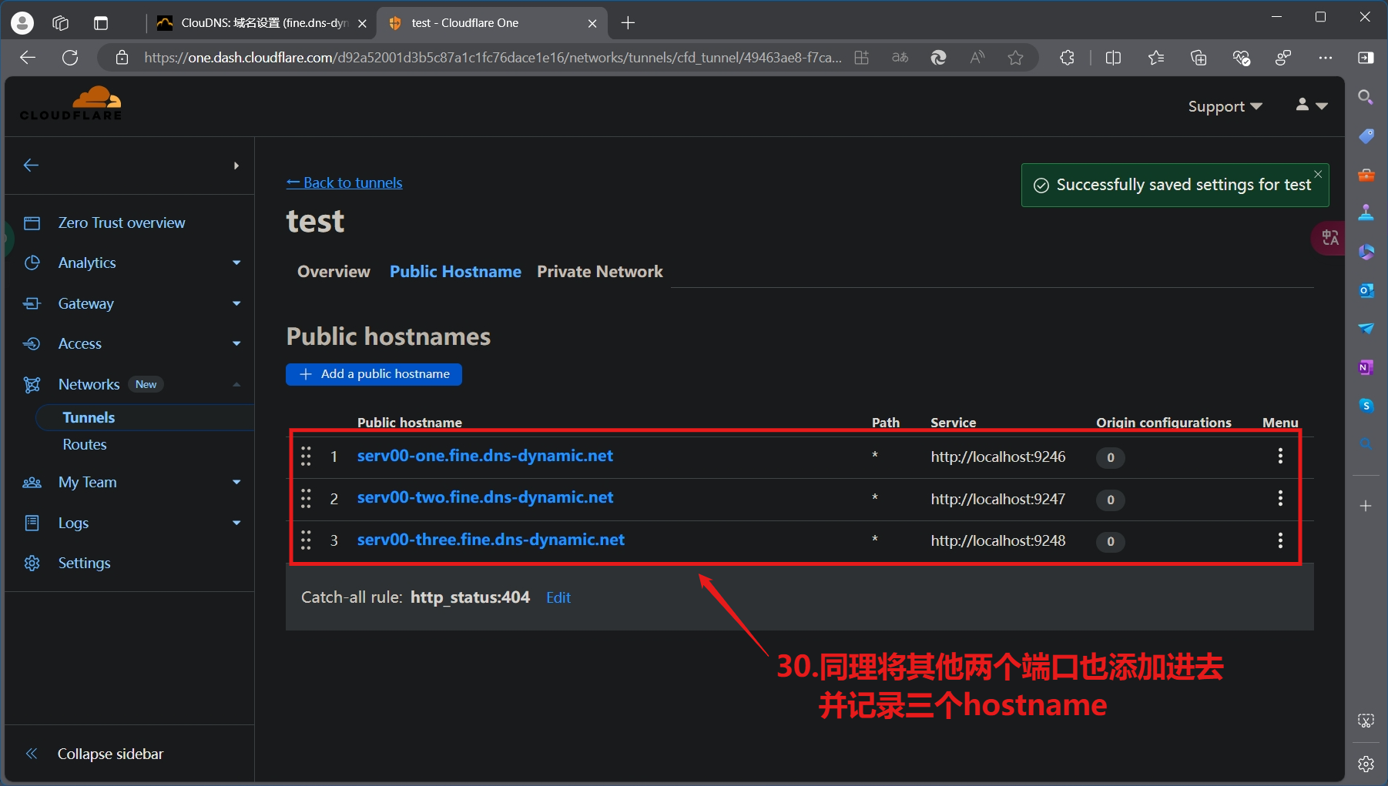Click the browser back arrow

[28, 58]
